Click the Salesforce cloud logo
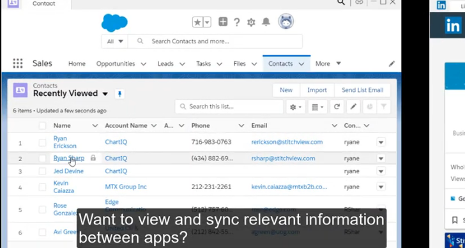This screenshot has height=248, width=465. [x=114, y=23]
